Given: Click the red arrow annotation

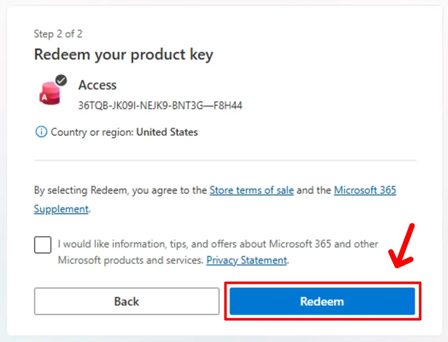Looking at the screenshot, I should pyautogui.click(x=401, y=246).
